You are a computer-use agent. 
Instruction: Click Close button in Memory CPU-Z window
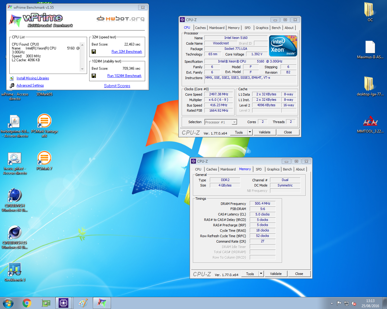click(299, 274)
